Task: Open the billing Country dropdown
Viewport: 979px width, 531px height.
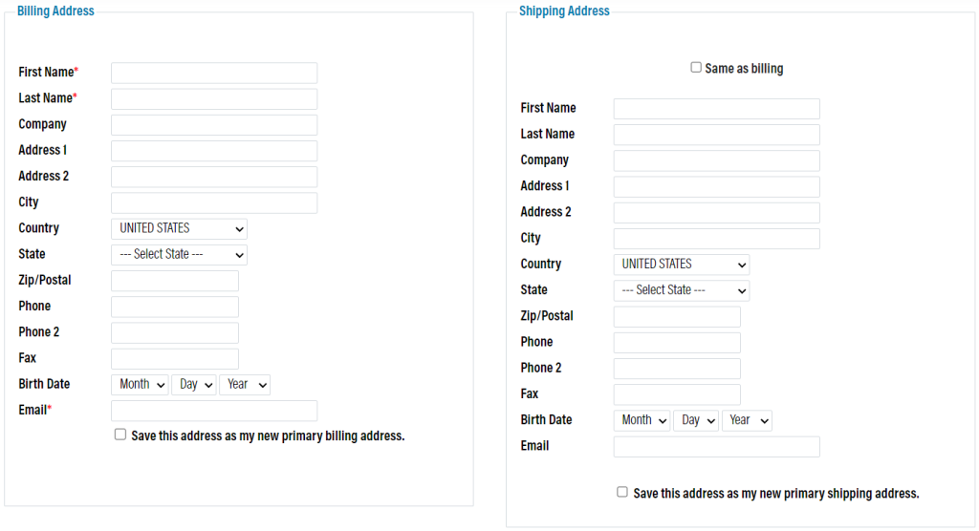Action: pos(179,228)
